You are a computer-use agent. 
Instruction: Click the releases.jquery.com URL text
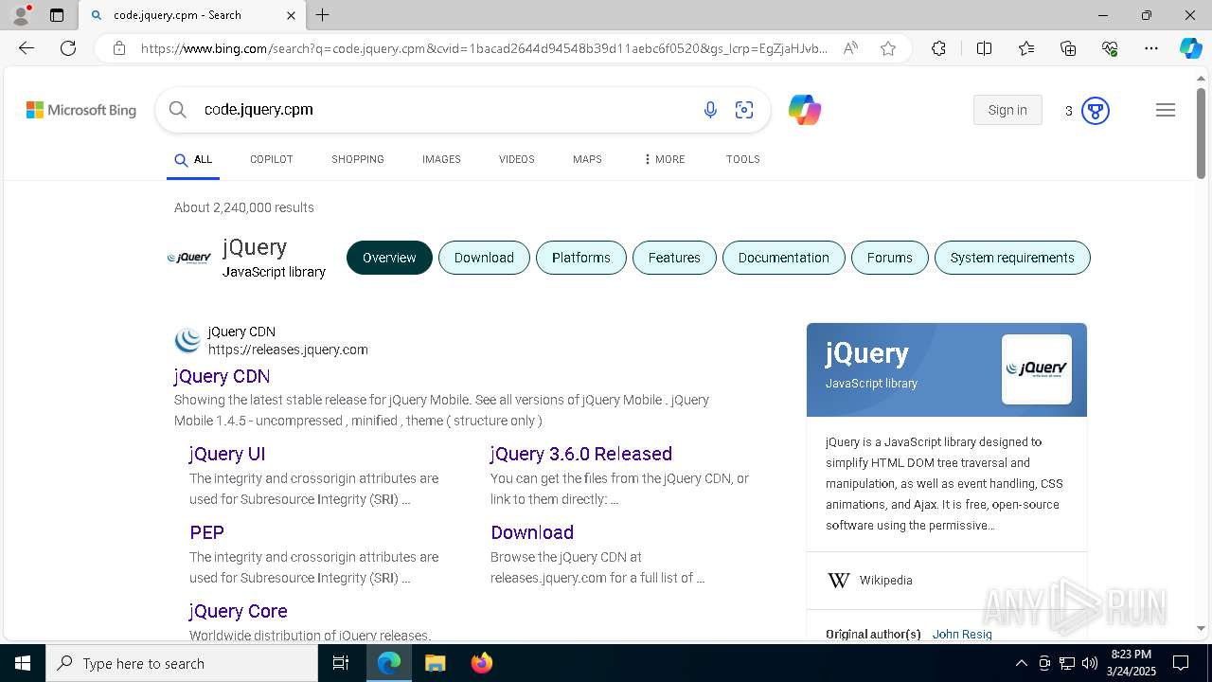pos(288,350)
